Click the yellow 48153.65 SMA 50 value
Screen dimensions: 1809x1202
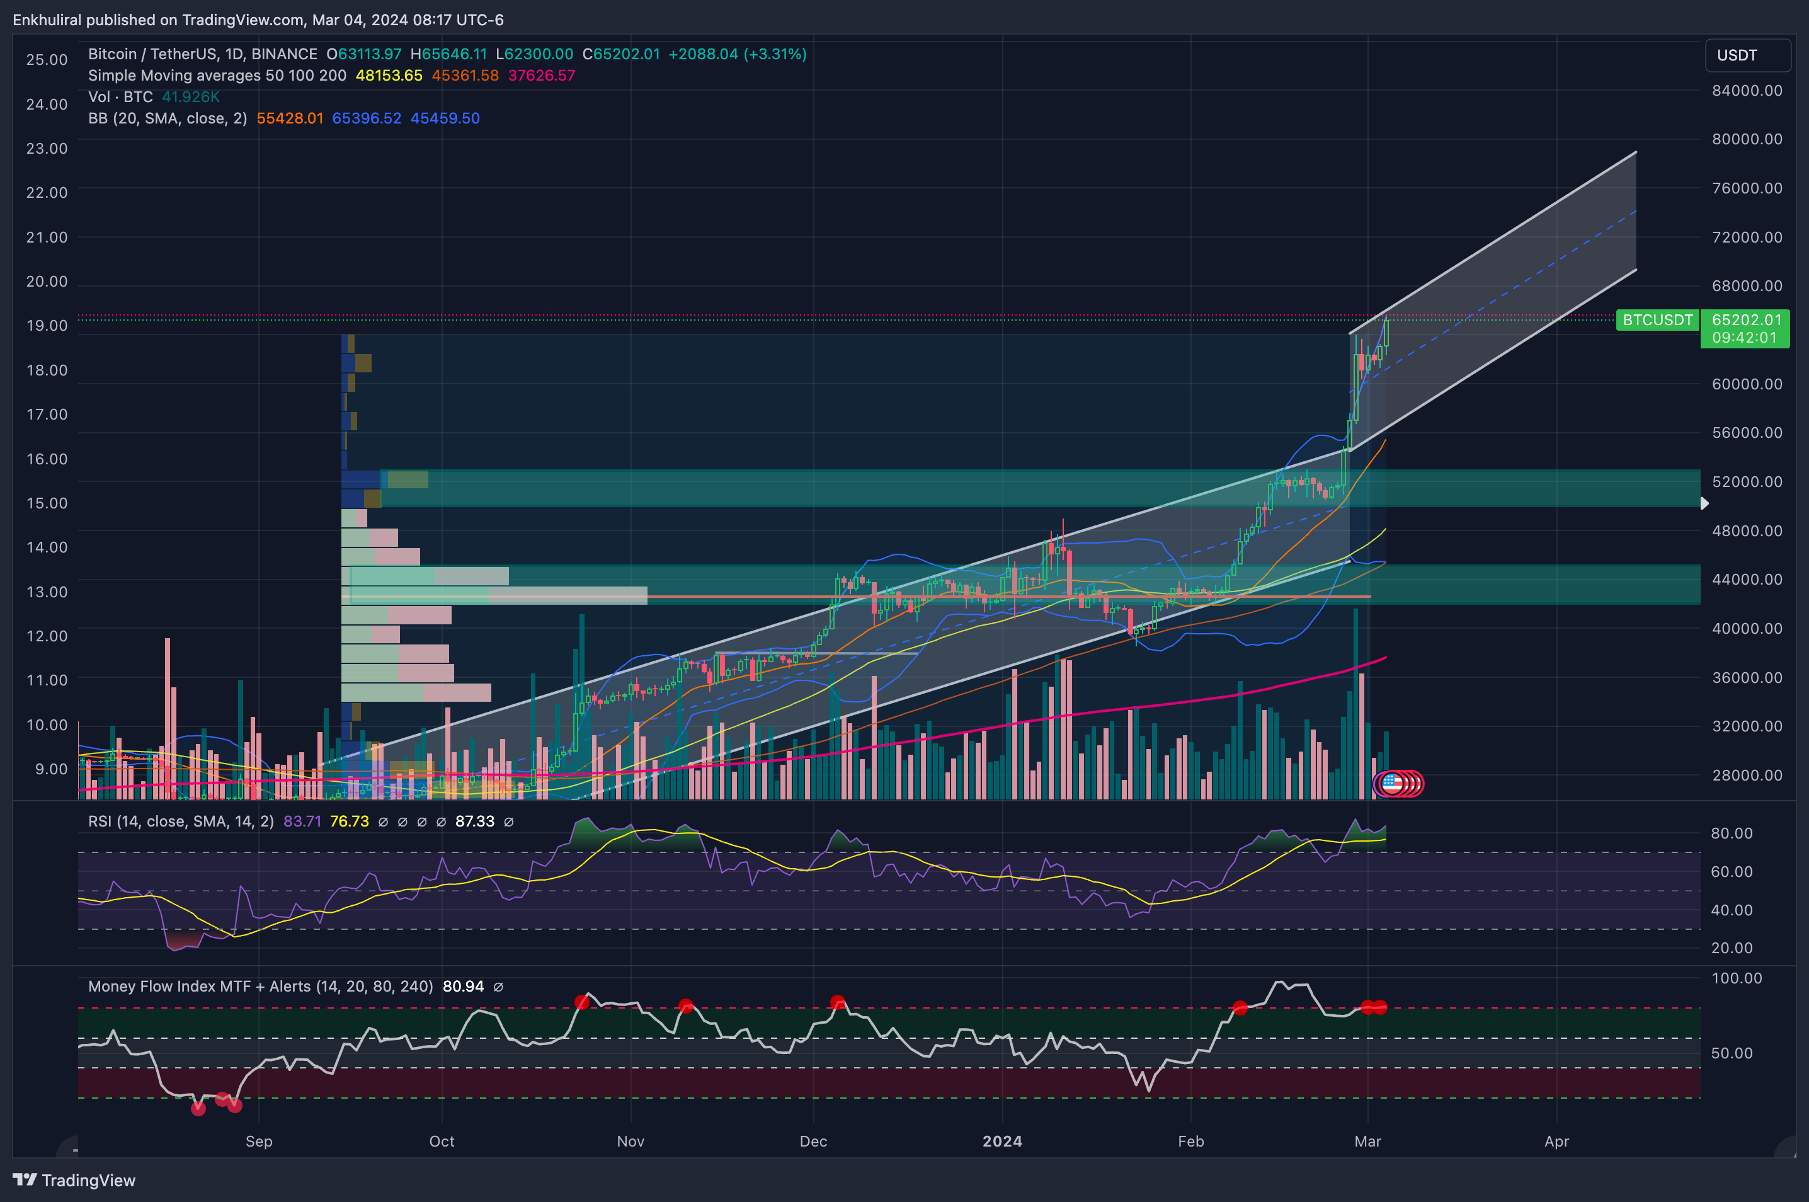coord(389,75)
